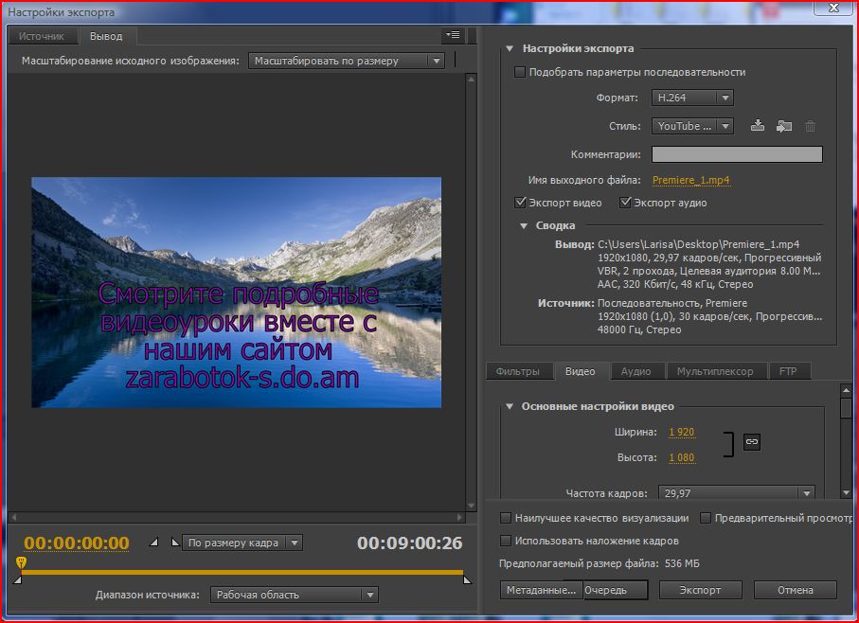
Task: Toggle the width-height constrain link icon
Action: (x=751, y=441)
